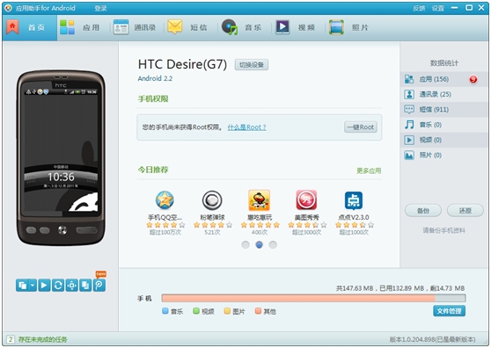Open 短信 (911) statistics entry
491x348 pixels.
tap(443, 110)
